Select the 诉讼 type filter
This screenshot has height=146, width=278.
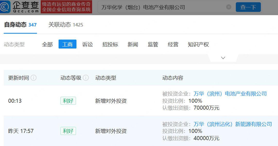tap(88, 44)
